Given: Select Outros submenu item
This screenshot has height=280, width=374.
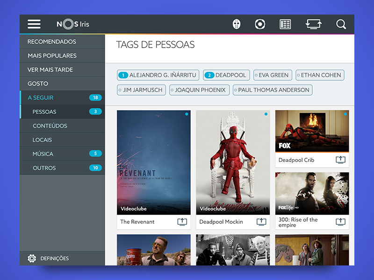Looking at the screenshot, I should tap(62, 168).
